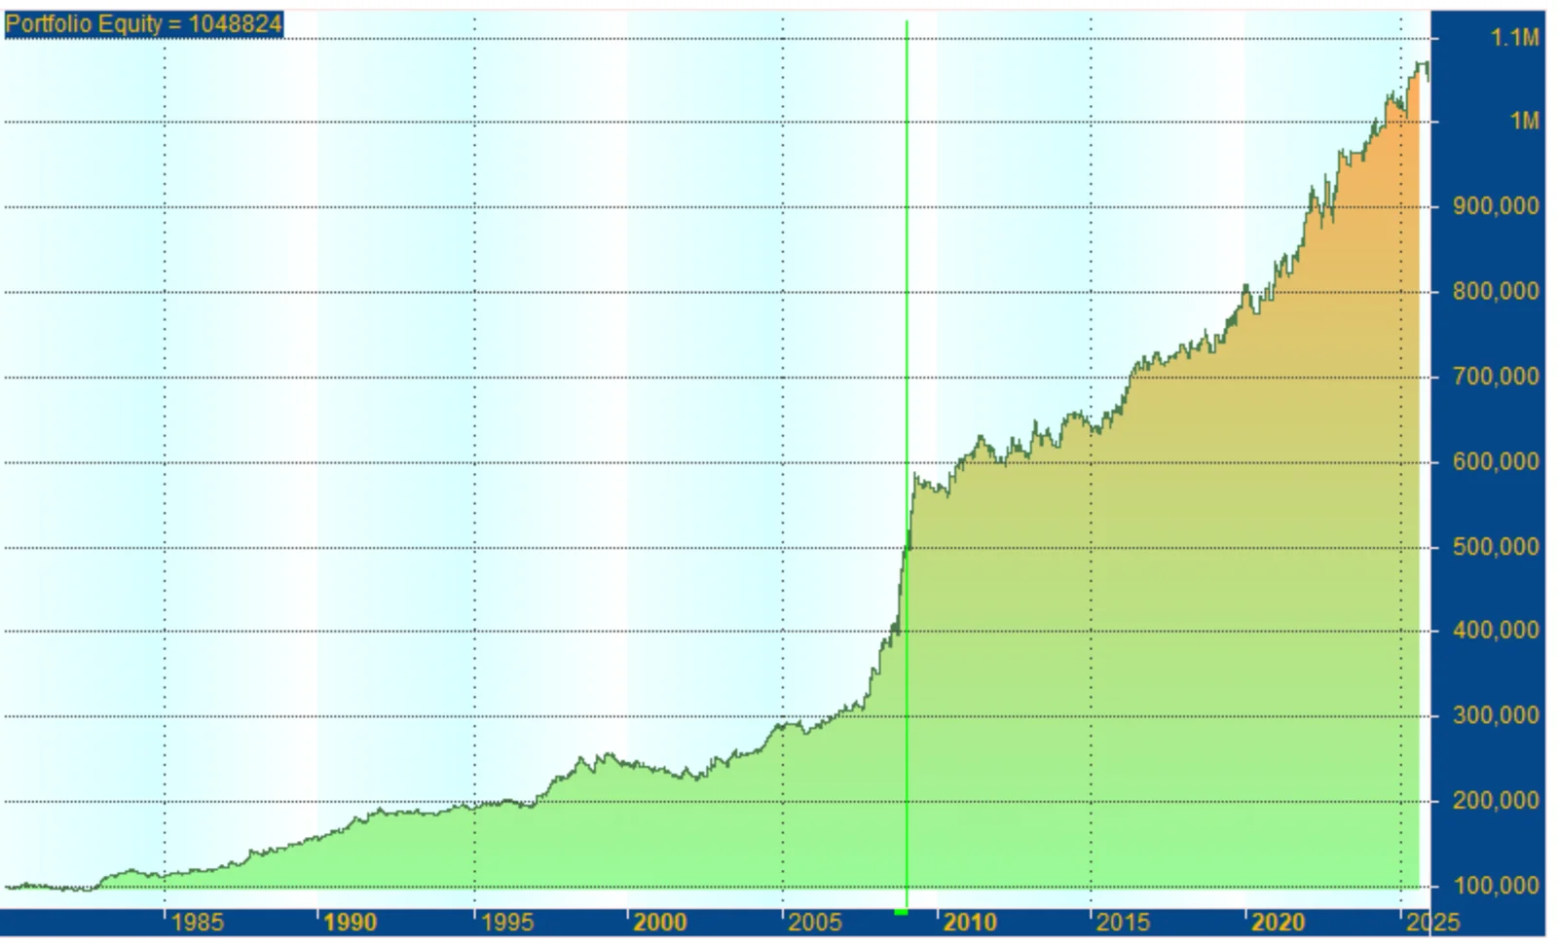
Task: Click the 200,000 axis value
Action: point(1496,801)
